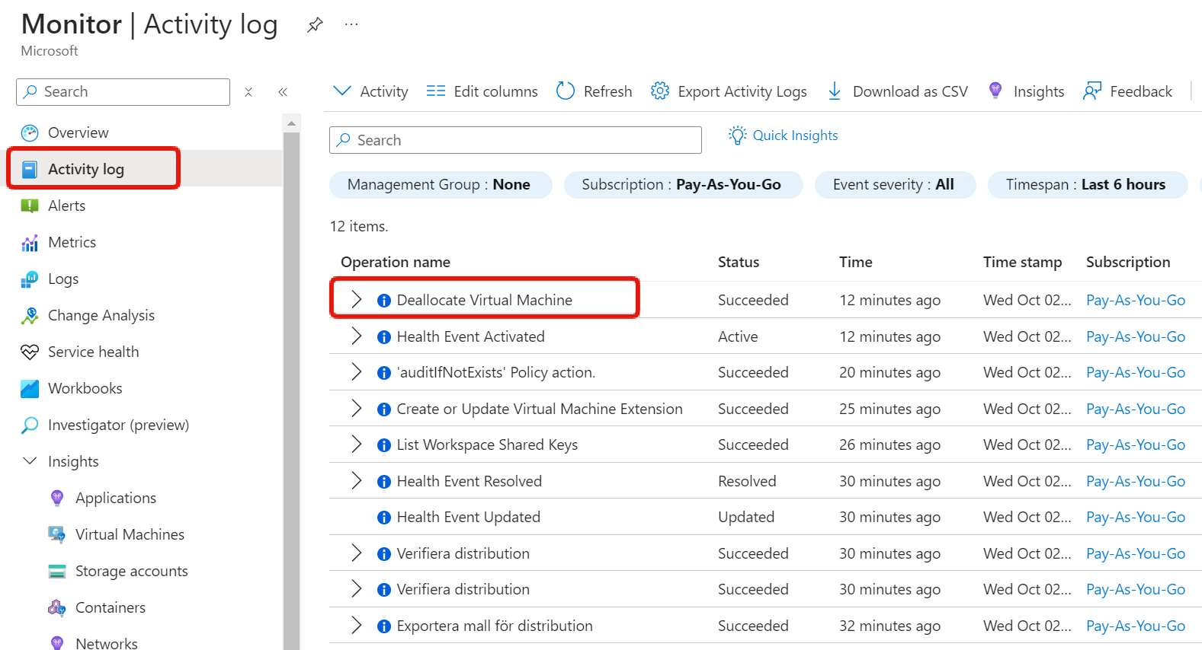Sort by Operation name column header

click(x=396, y=262)
